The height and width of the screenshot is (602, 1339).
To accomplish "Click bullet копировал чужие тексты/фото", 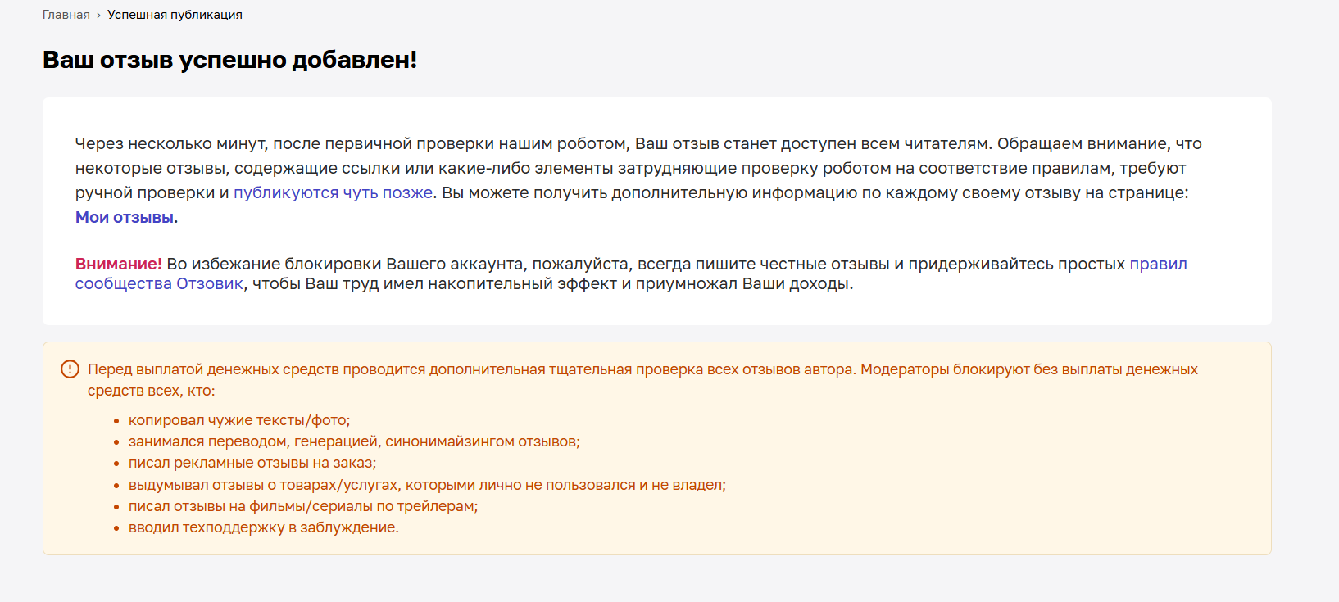I will (x=239, y=420).
